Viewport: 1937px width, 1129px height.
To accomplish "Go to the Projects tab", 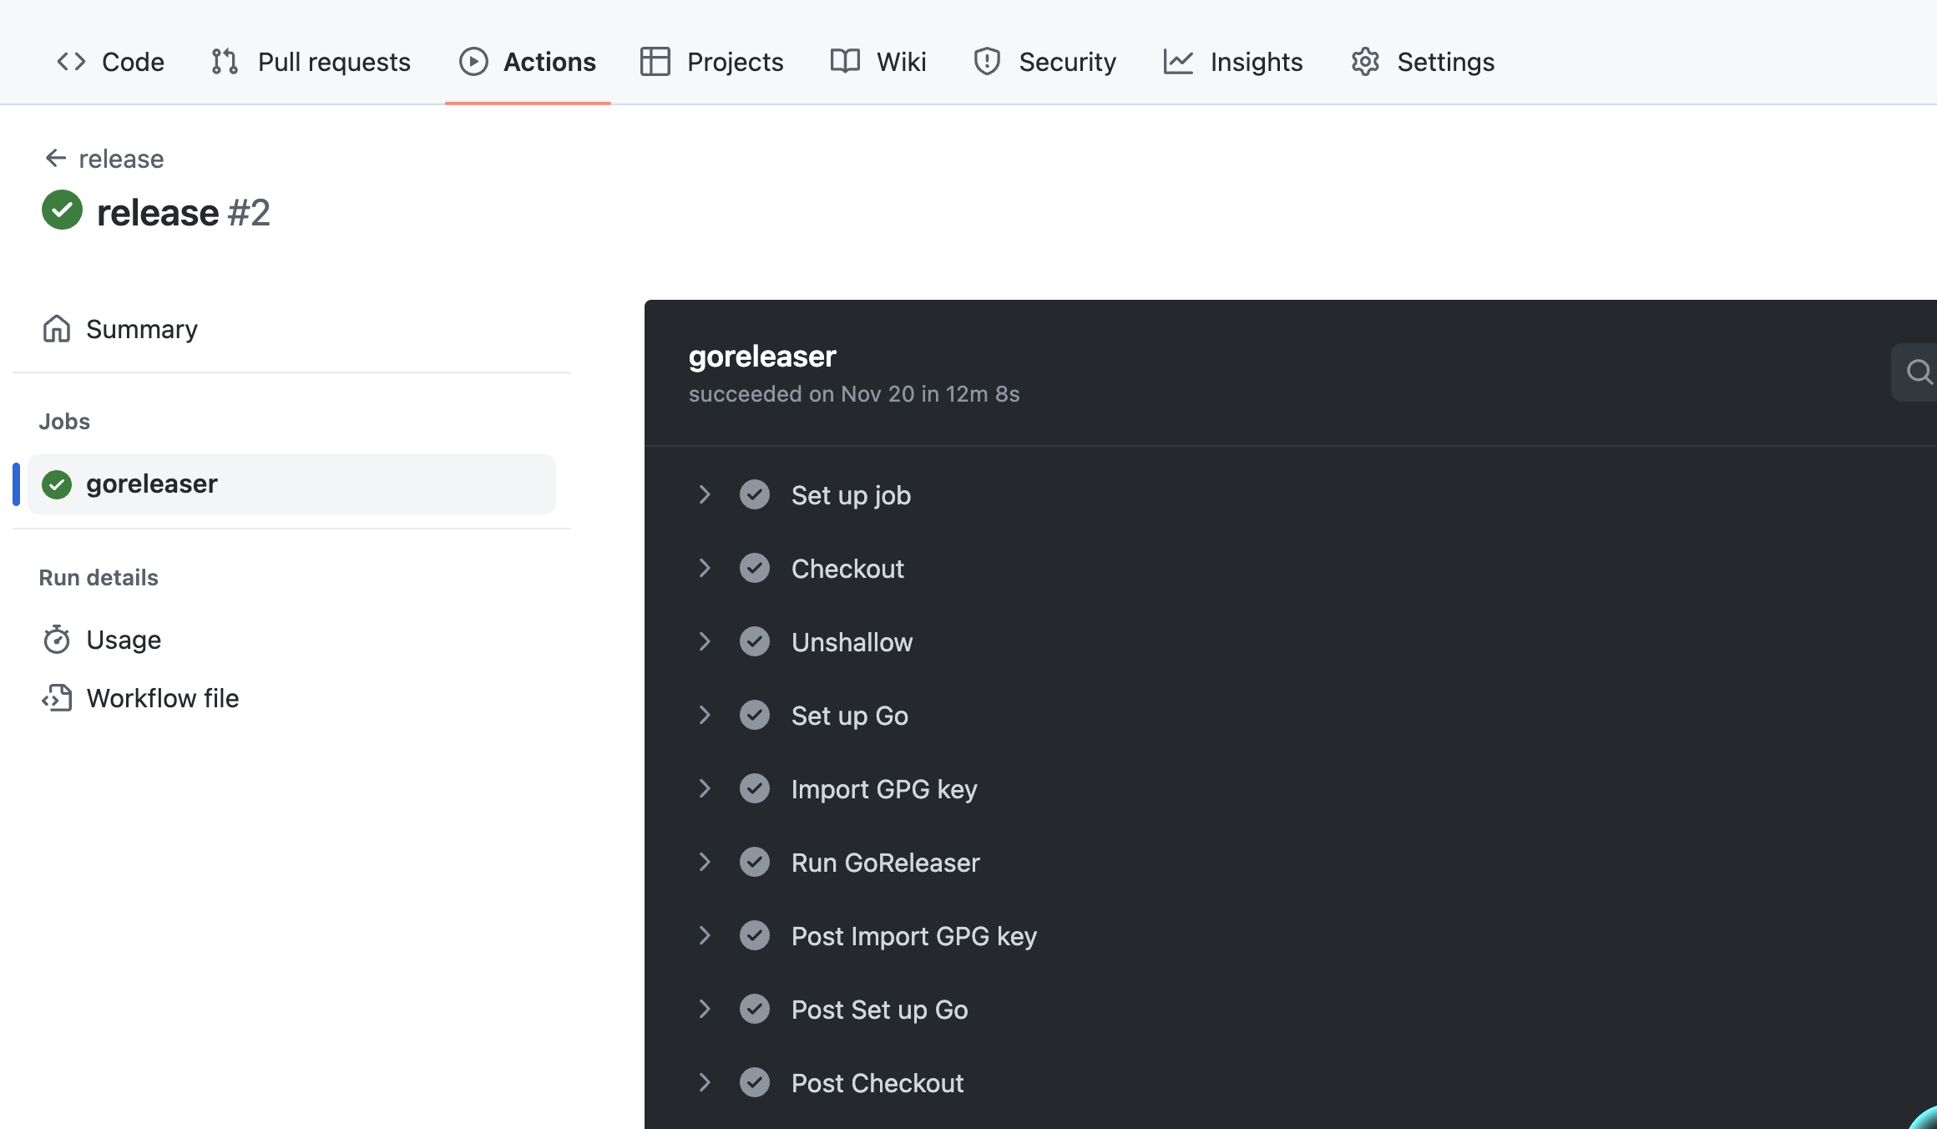I will [712, 62].
